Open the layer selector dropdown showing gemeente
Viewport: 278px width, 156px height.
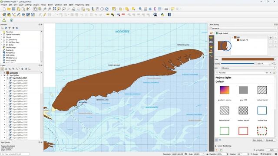tap(243, 28)
